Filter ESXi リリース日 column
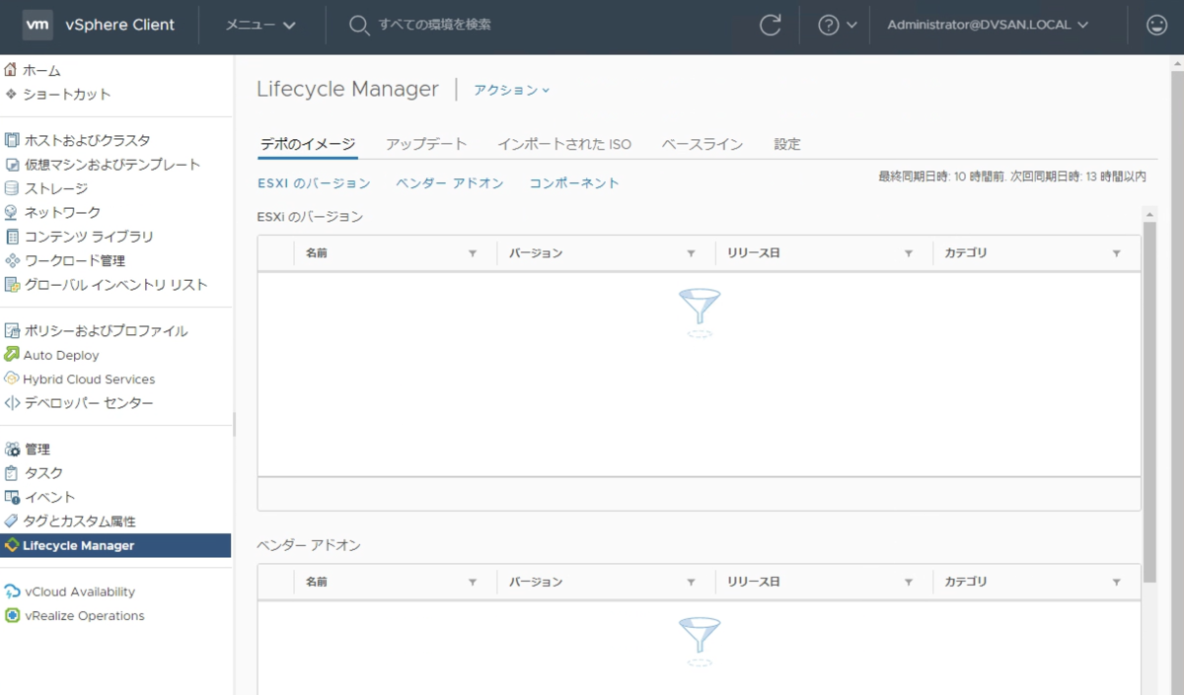This screenshot has width=1184, height=695. 909,253
